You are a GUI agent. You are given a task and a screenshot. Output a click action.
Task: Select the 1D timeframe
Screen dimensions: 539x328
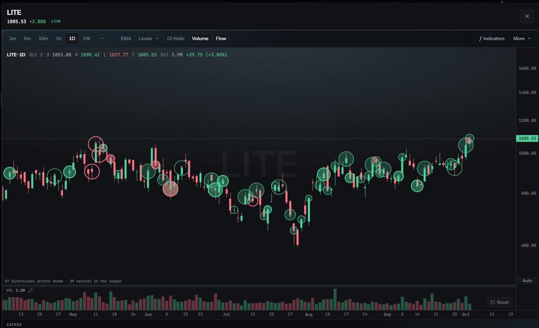coord(72,39)
